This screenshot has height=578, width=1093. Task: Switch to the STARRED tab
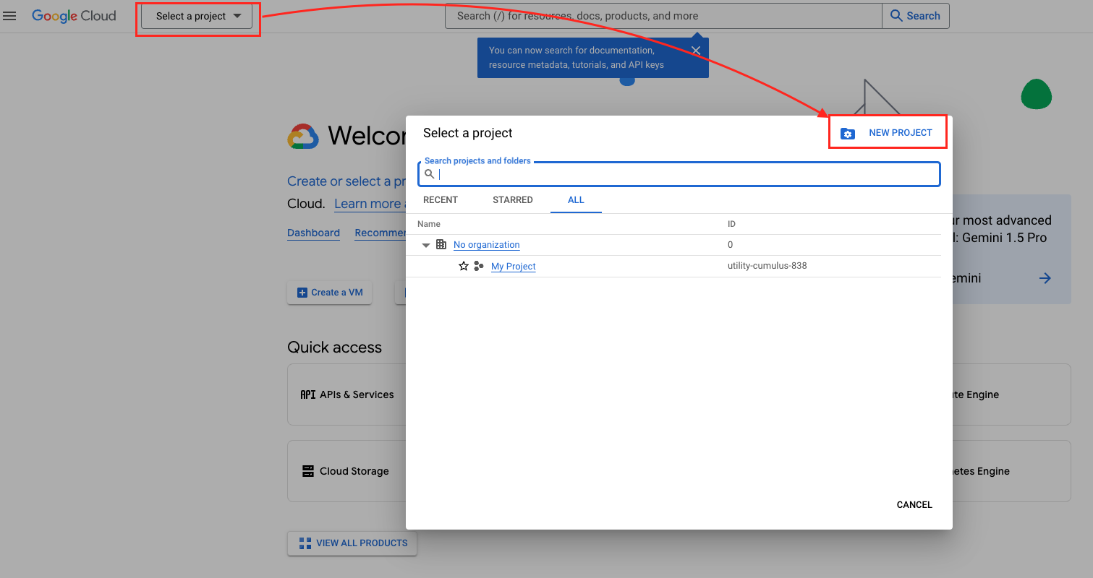click(513, 200)
